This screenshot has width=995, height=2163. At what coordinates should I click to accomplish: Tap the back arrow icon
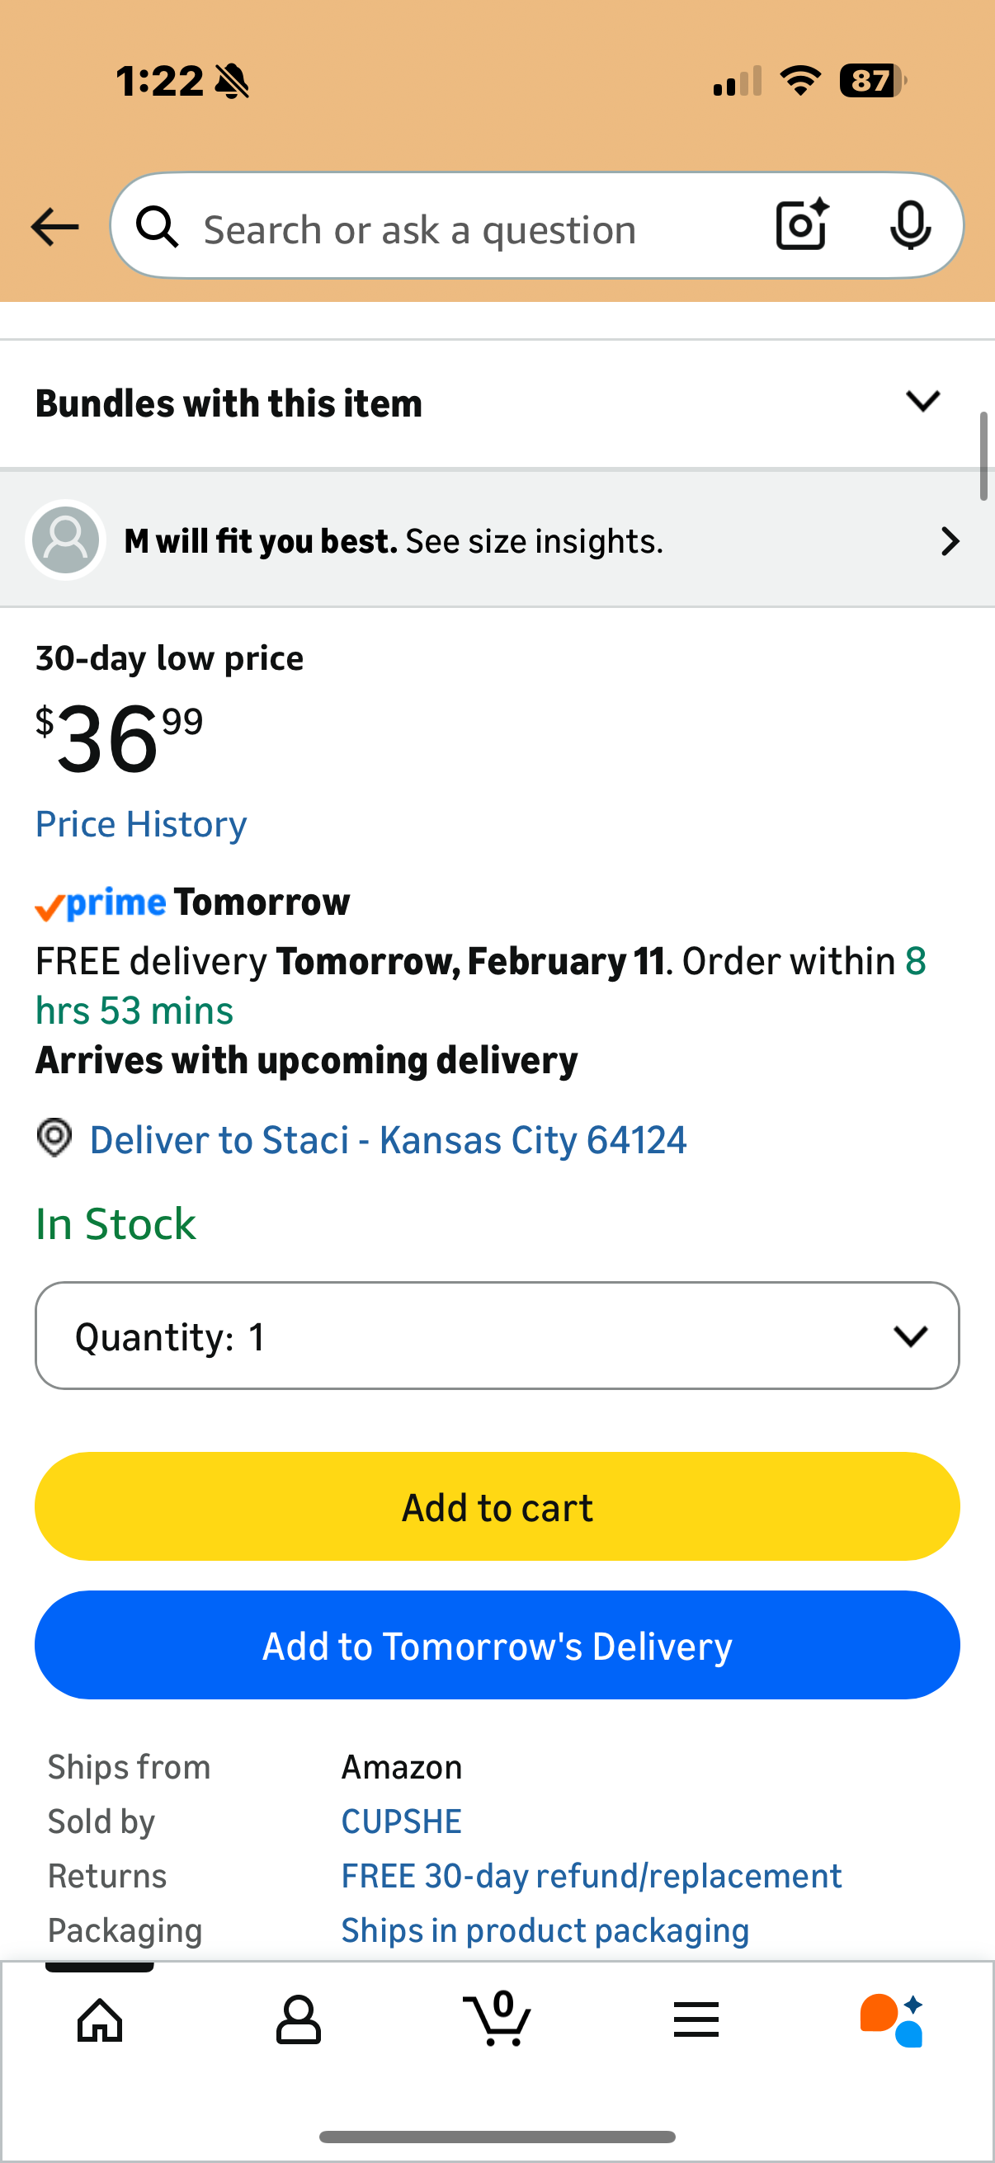pos(54,227)
